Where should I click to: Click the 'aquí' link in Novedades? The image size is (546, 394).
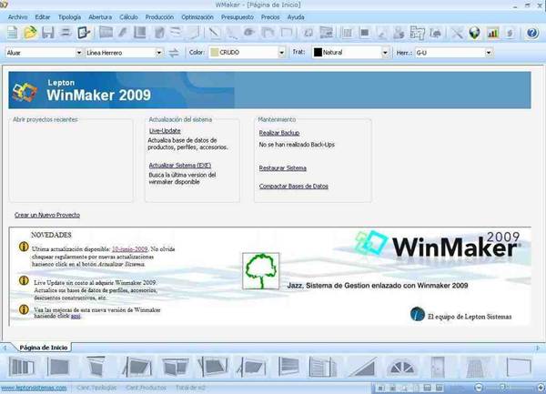[76, 316]
